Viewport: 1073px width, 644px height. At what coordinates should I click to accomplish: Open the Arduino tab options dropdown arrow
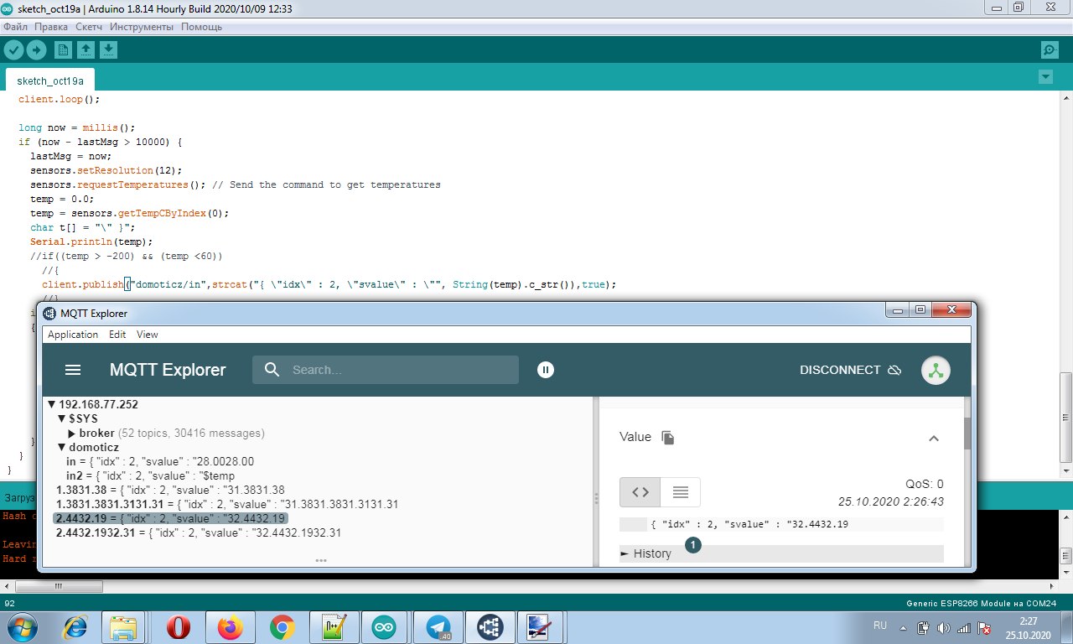pos(1045,77)
